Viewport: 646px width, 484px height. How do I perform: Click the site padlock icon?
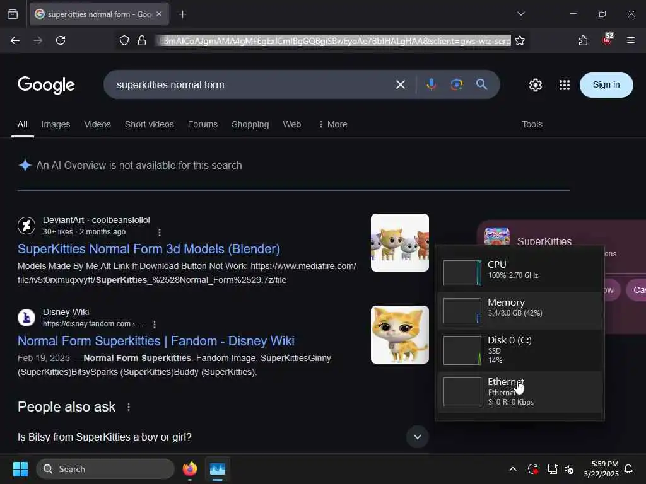pyautogui.click(x=142, y=40)
